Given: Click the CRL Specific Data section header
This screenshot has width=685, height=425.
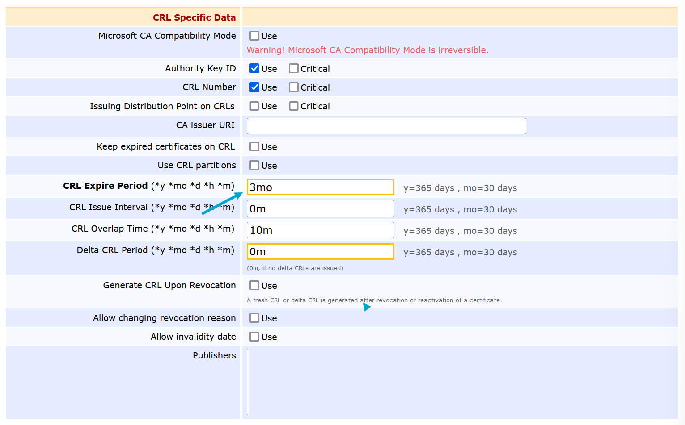Looking at the screenshot, I should click(x=194, y=17).
